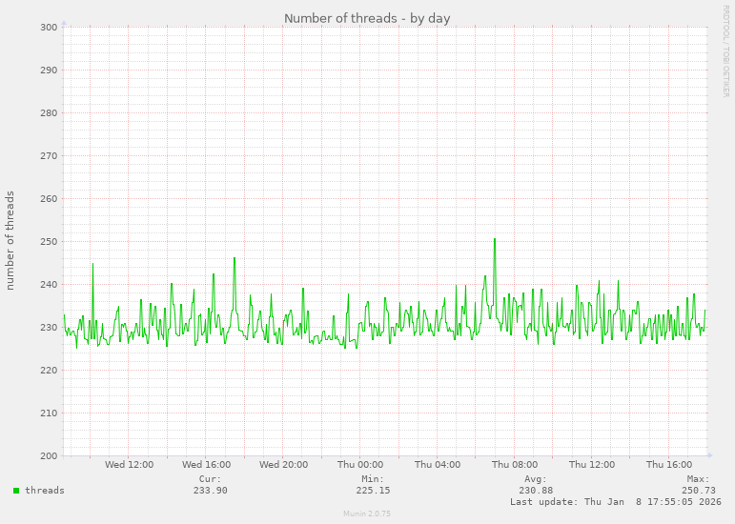Click the 'Avg:' column header
The width and height of the screenshot is (735, 524).
[536, 479]
